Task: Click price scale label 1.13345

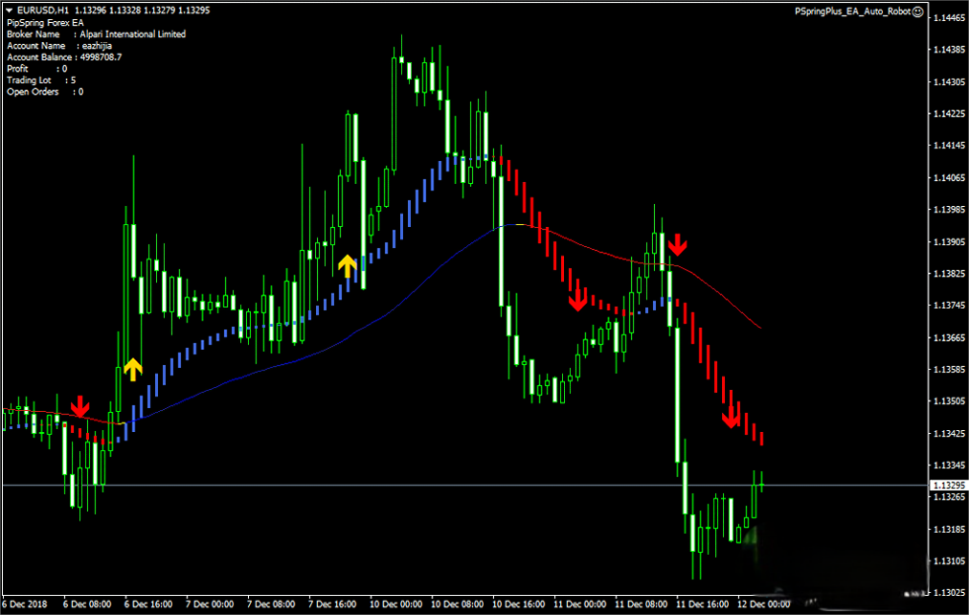Action: click(x=949, y=466)
